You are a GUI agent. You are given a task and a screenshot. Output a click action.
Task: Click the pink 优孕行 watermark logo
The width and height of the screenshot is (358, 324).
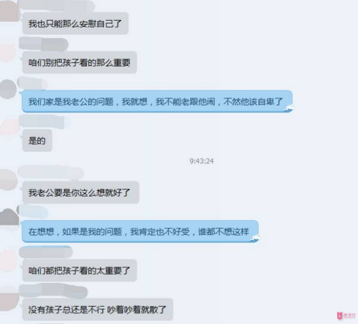346,316
